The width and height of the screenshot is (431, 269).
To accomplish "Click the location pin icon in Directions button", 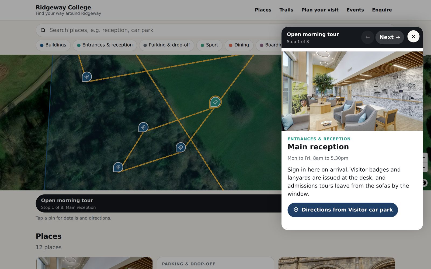I will coord(296,210).
